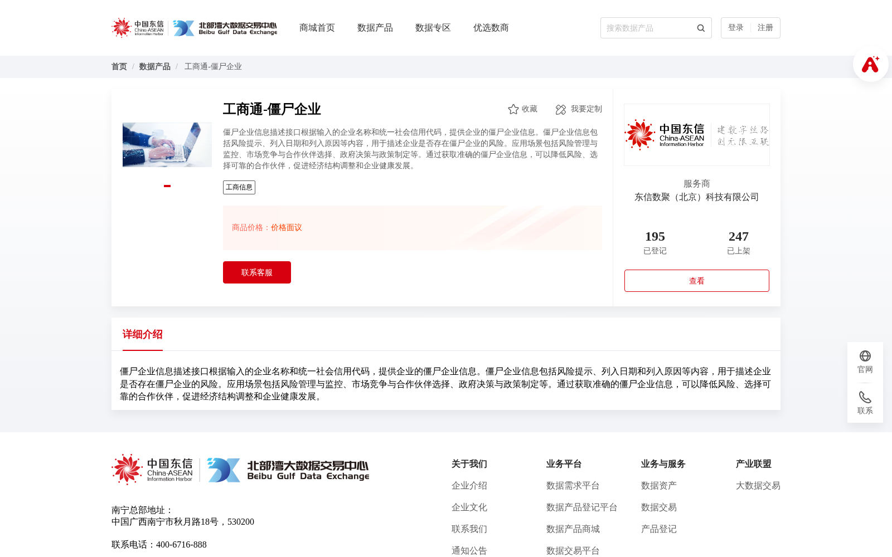Click the 我要定制 customize icon

[x=561, y=109]
